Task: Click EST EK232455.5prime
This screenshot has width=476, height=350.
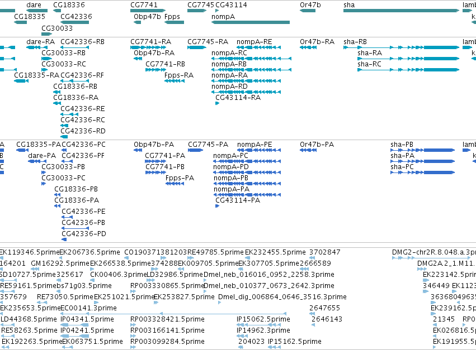Action: coord(275,252)
